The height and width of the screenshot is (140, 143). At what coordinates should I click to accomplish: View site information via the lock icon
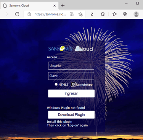tap(29, 14)
